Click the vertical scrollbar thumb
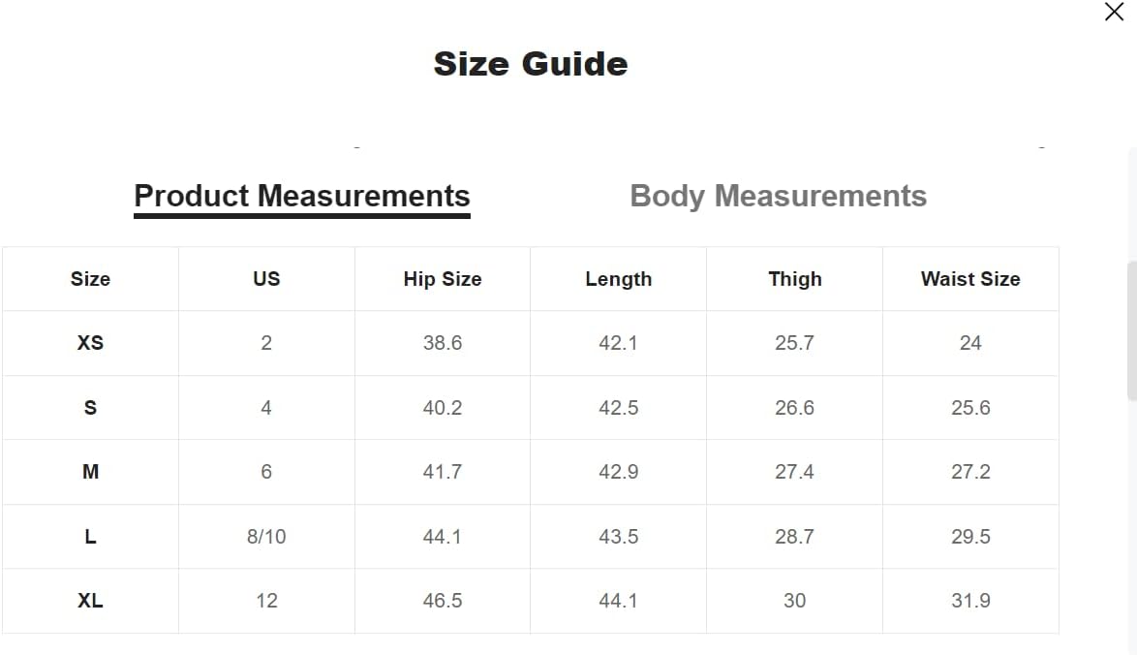1137x655 pixels. (x=1132, y=330)
